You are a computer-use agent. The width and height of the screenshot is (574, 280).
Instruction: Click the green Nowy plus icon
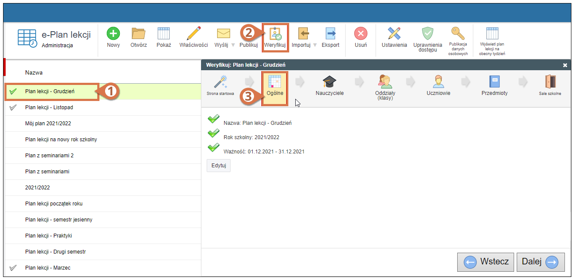[x=113, y=34]
